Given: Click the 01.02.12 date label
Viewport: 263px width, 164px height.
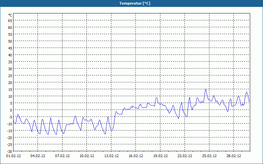Looking at the screenshot, I should [13, 156].
